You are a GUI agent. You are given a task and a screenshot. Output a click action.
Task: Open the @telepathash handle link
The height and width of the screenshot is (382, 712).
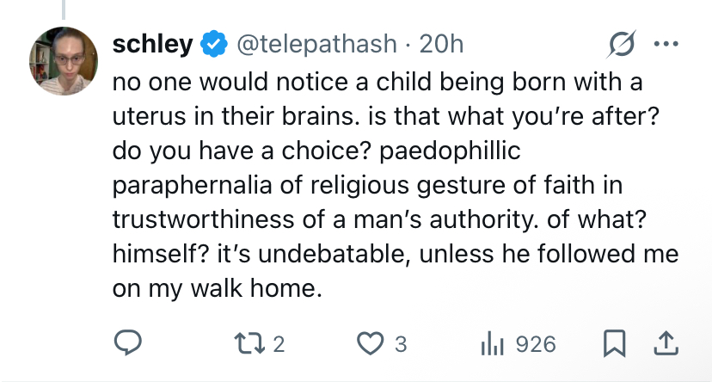click(317, 44)
